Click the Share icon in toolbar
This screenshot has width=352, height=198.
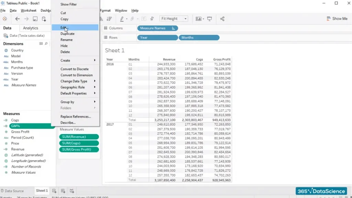(222, 19)
